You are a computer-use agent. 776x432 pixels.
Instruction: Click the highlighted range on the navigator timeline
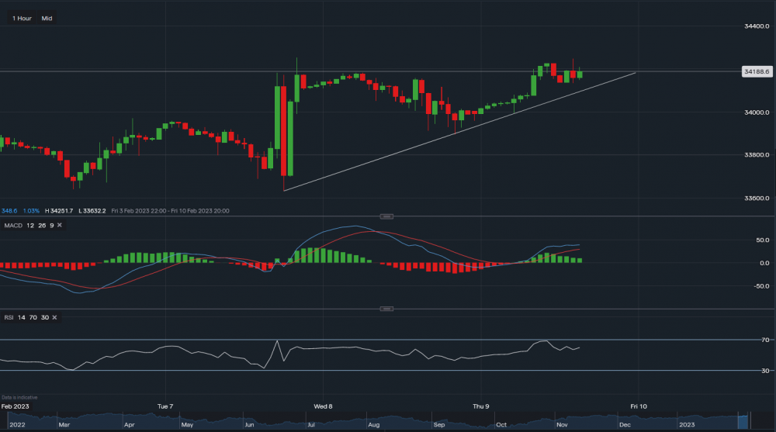[x=748, y=420]
